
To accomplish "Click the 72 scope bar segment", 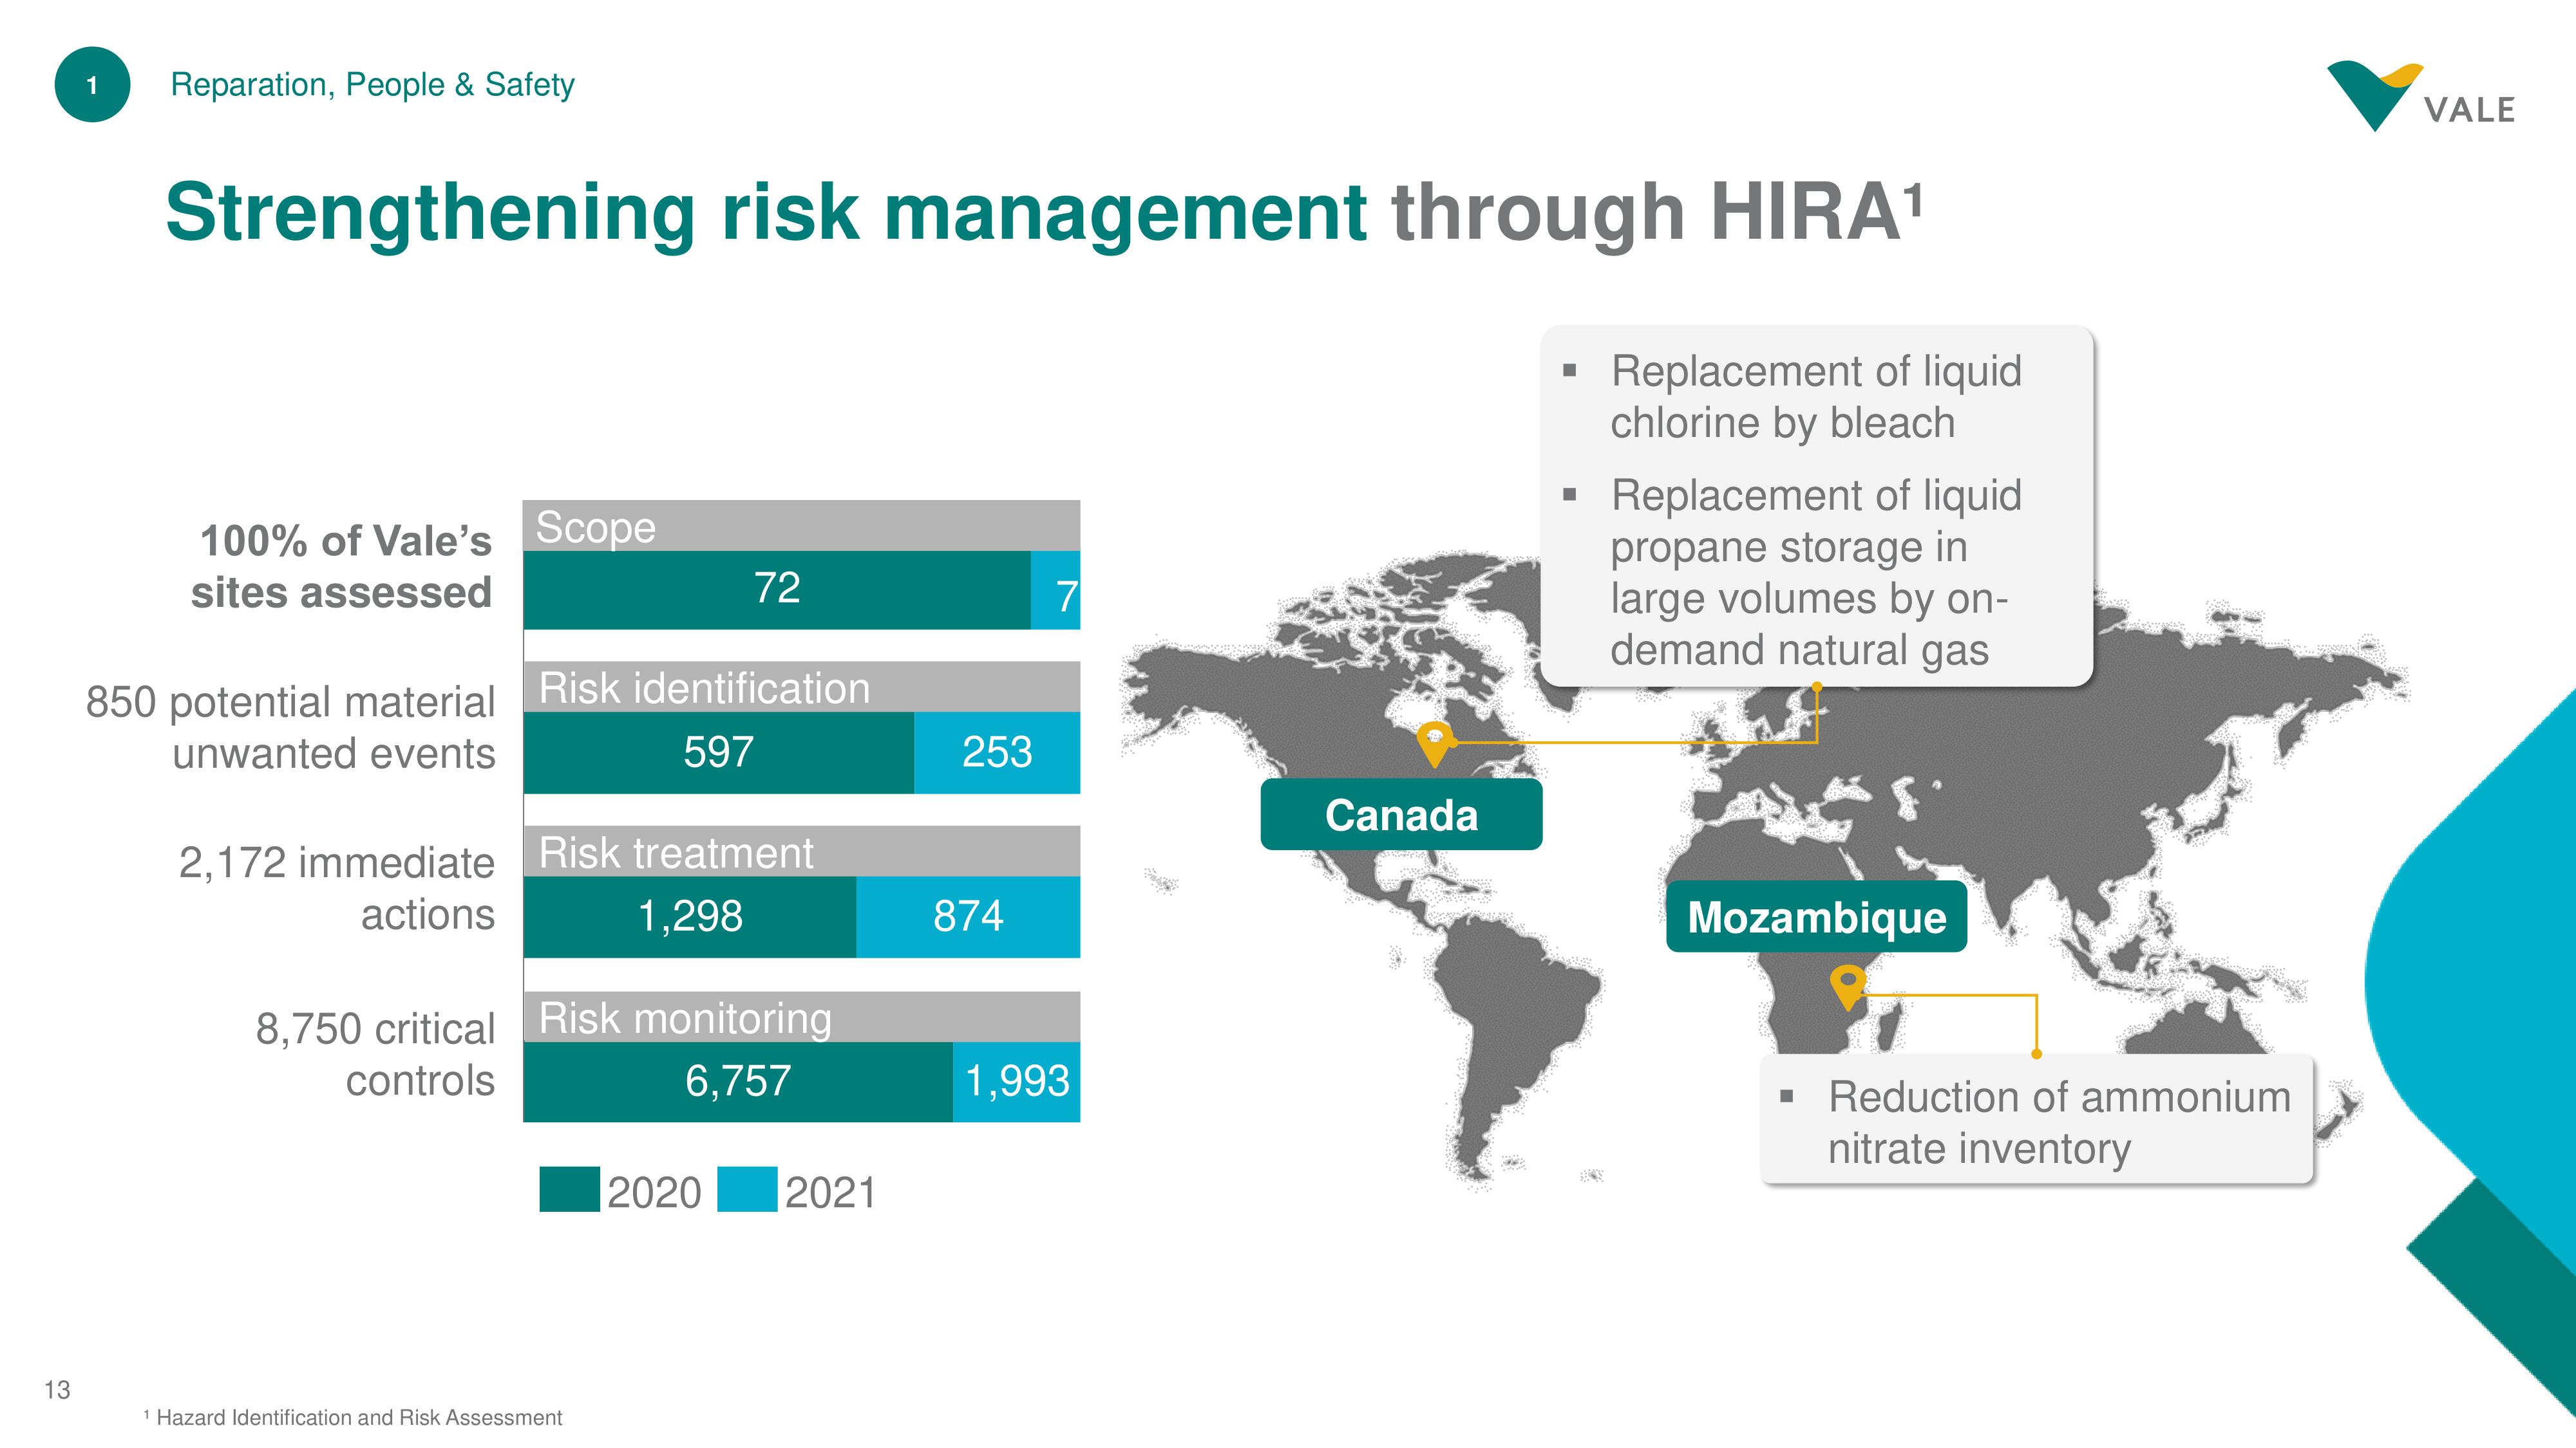I will coord(777,589).
